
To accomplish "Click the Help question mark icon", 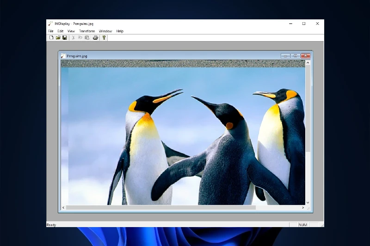I will (104, 38).
